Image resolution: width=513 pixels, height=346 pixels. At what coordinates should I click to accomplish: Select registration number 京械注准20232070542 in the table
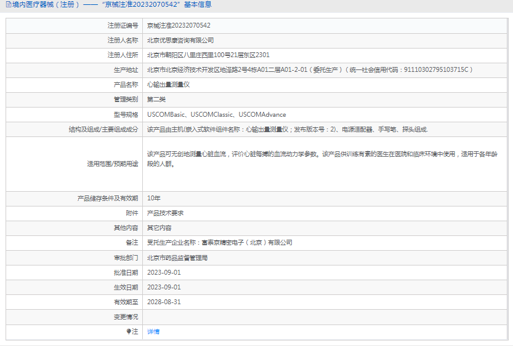point(179,25)
